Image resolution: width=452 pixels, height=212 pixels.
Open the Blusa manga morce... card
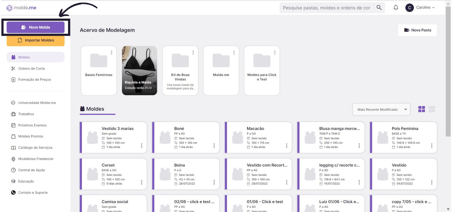coord(331,137)
